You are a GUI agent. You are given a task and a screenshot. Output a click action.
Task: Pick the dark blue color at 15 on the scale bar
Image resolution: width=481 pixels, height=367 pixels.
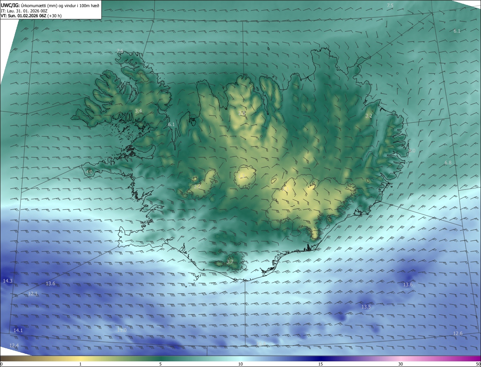click(x=321, y=359)
